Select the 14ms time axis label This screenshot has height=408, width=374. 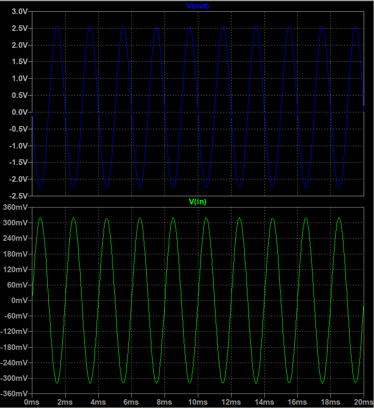click(264, 402)
